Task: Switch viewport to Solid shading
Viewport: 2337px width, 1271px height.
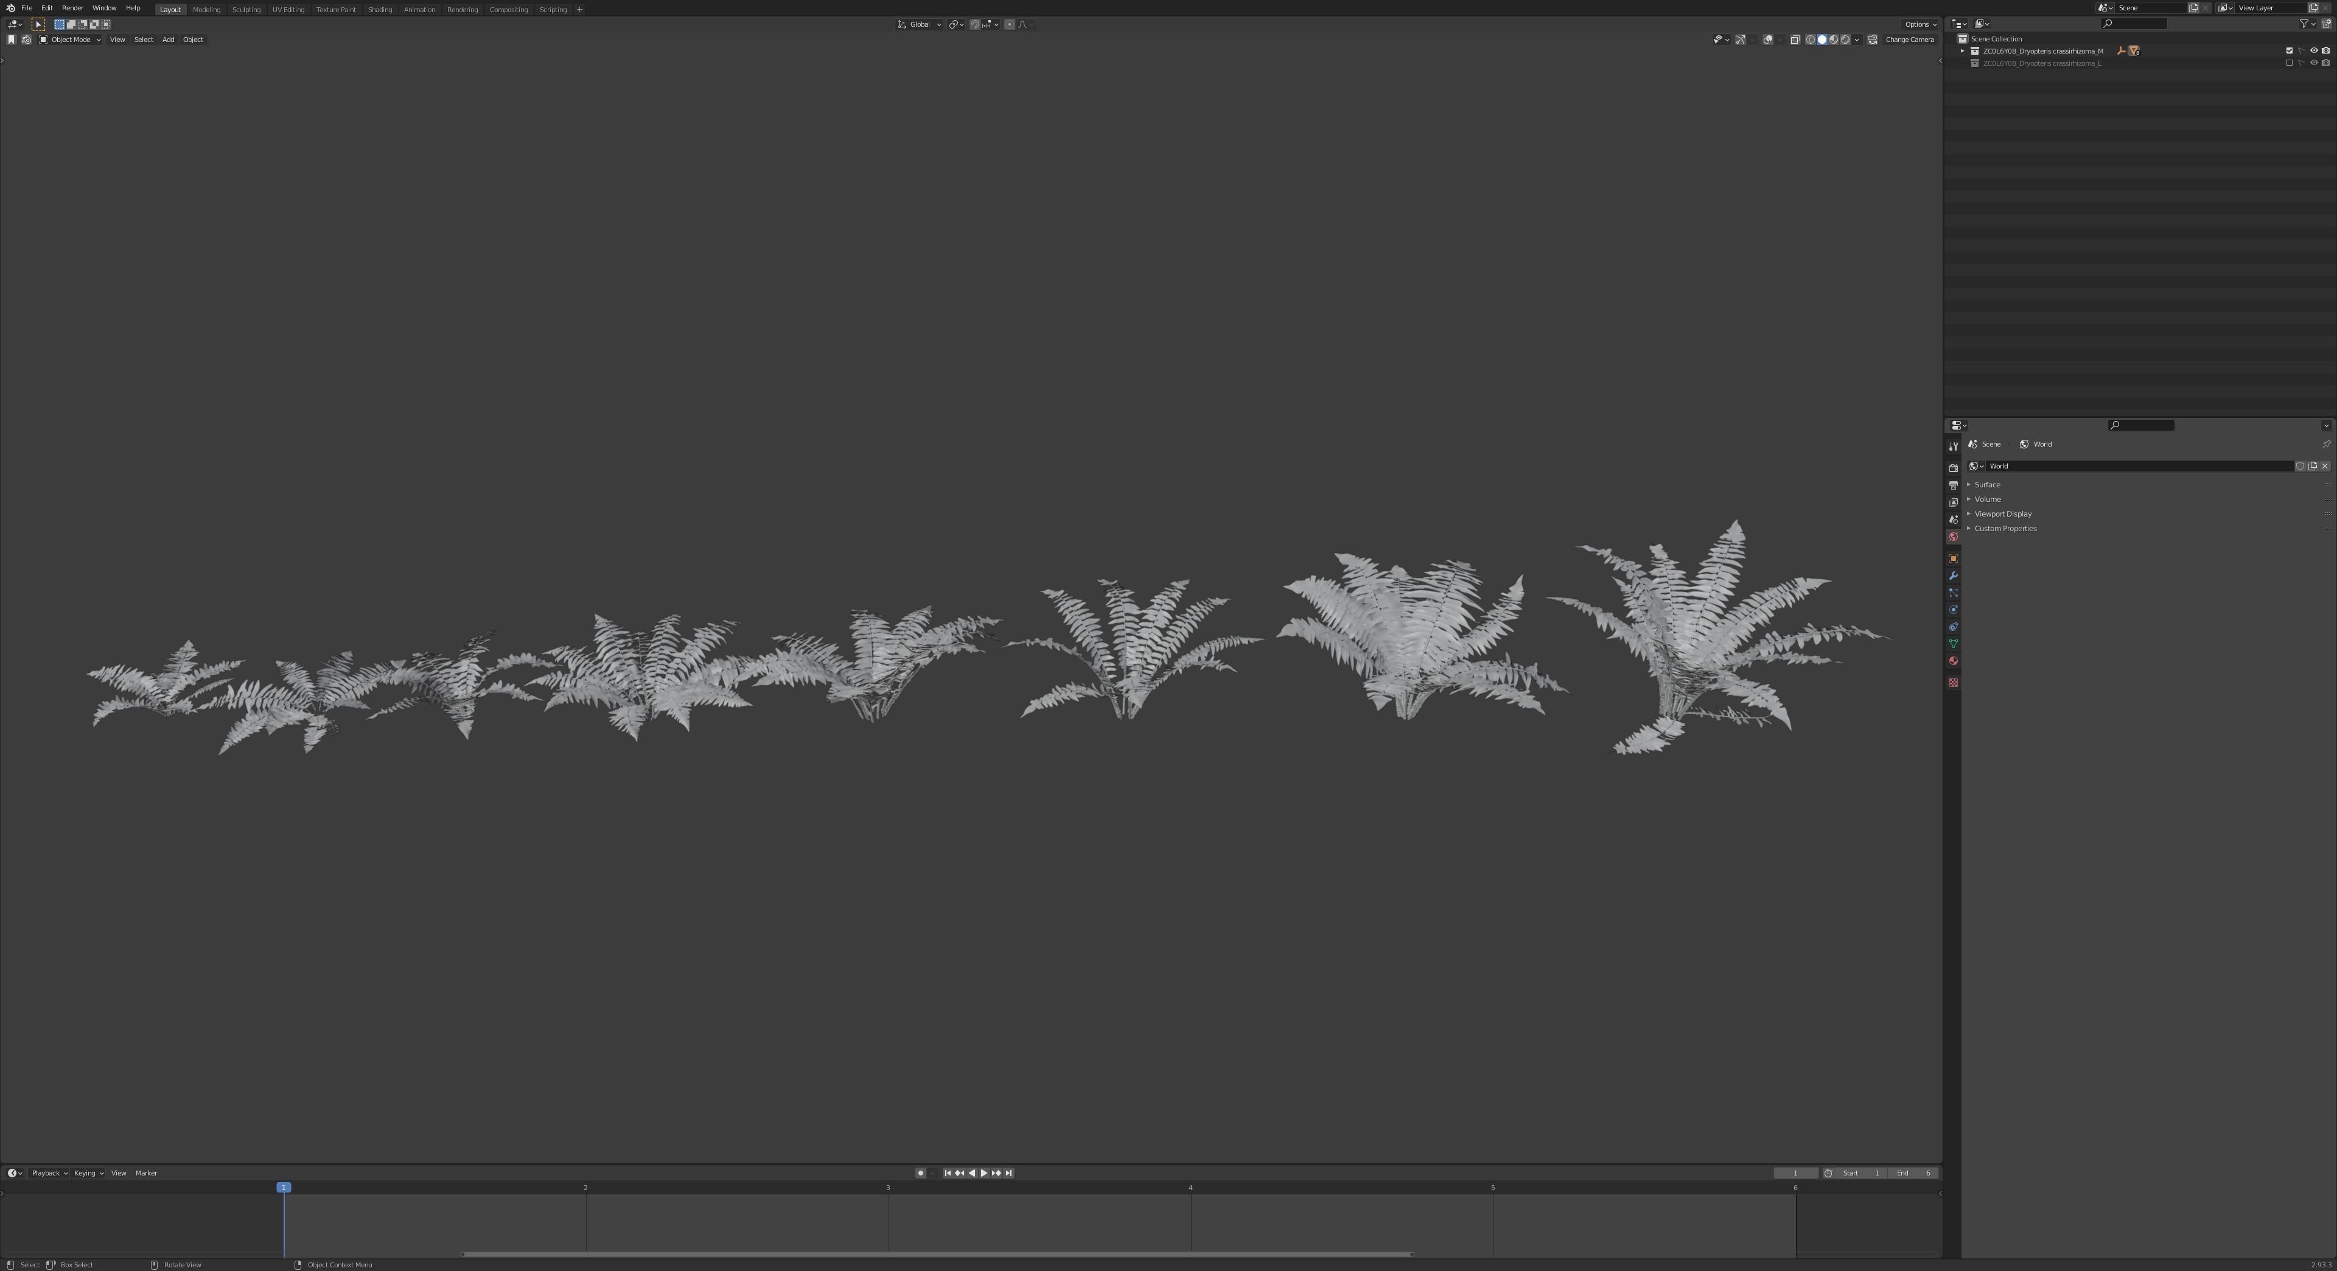Action: [1822, 40]
